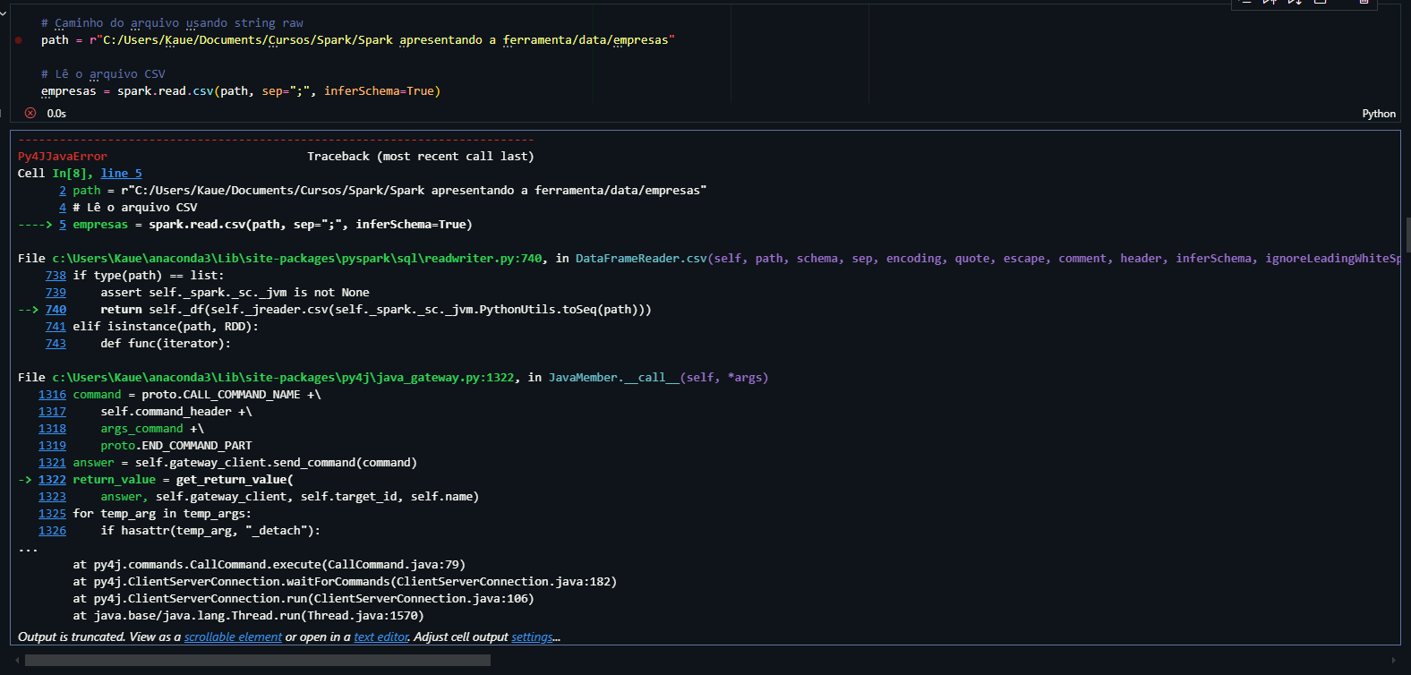Click the ClientServerConnection.waitForCommands stack line
The width and height of the screenshot is (1411, 675).
345,582
